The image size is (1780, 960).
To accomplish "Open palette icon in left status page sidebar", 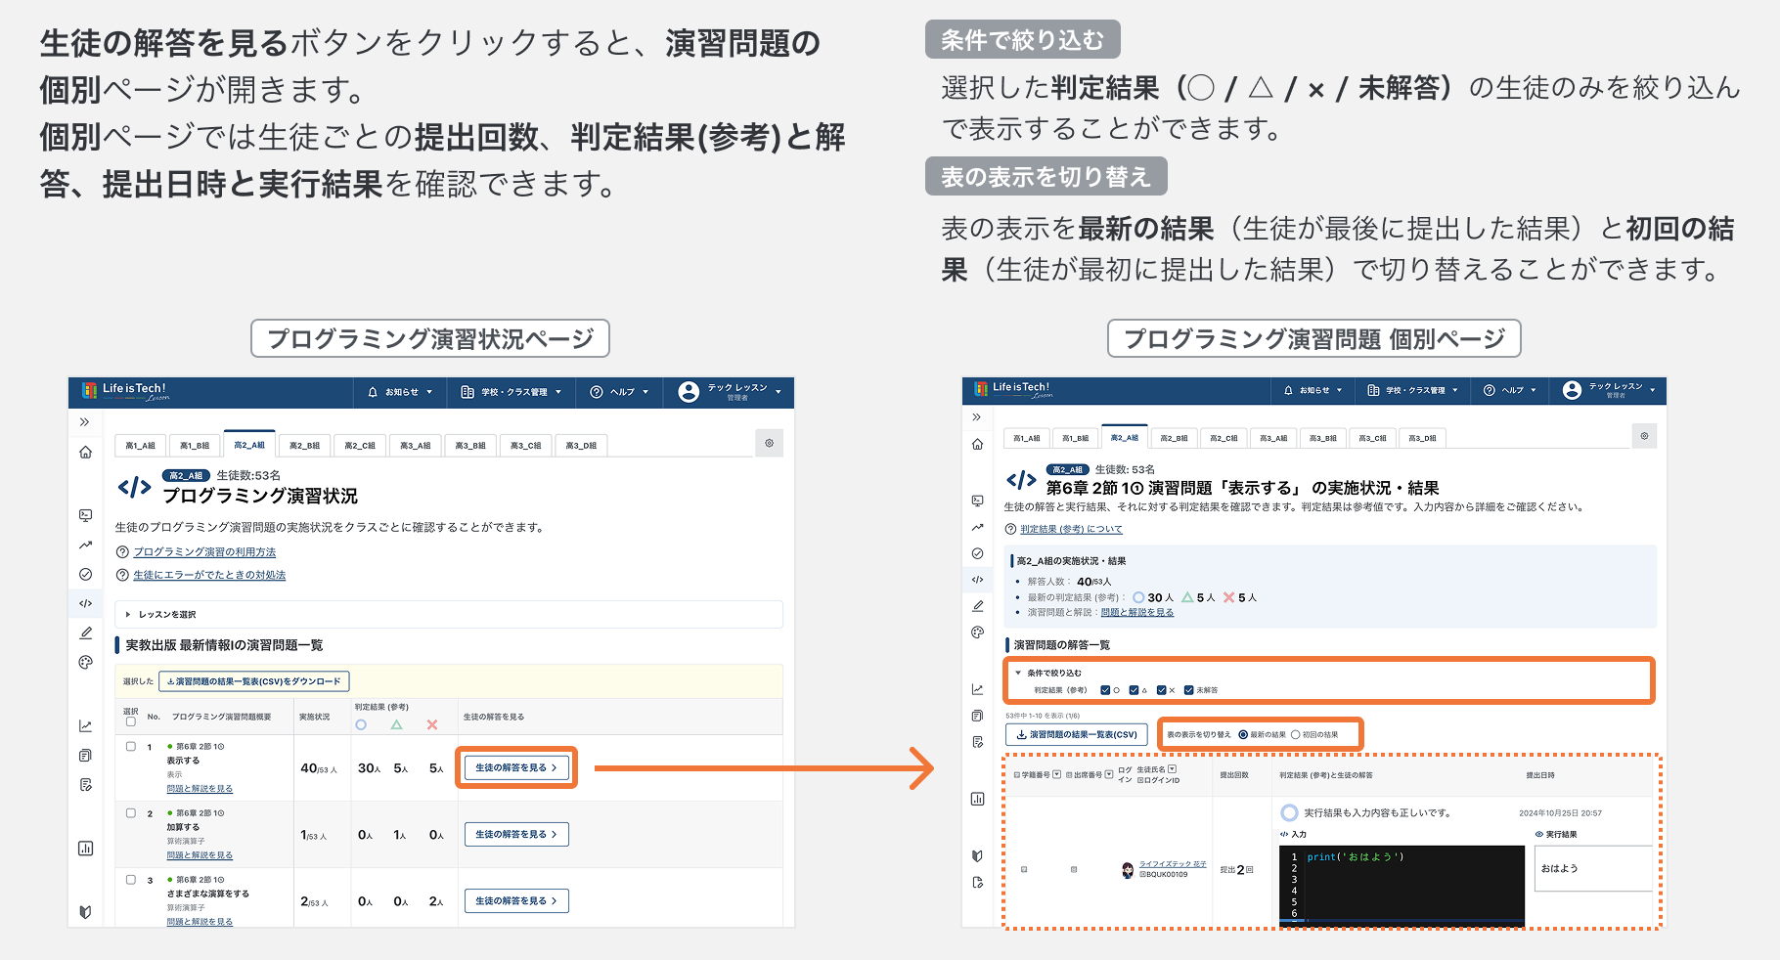I will pyautogui.click(x=85, y=662).
